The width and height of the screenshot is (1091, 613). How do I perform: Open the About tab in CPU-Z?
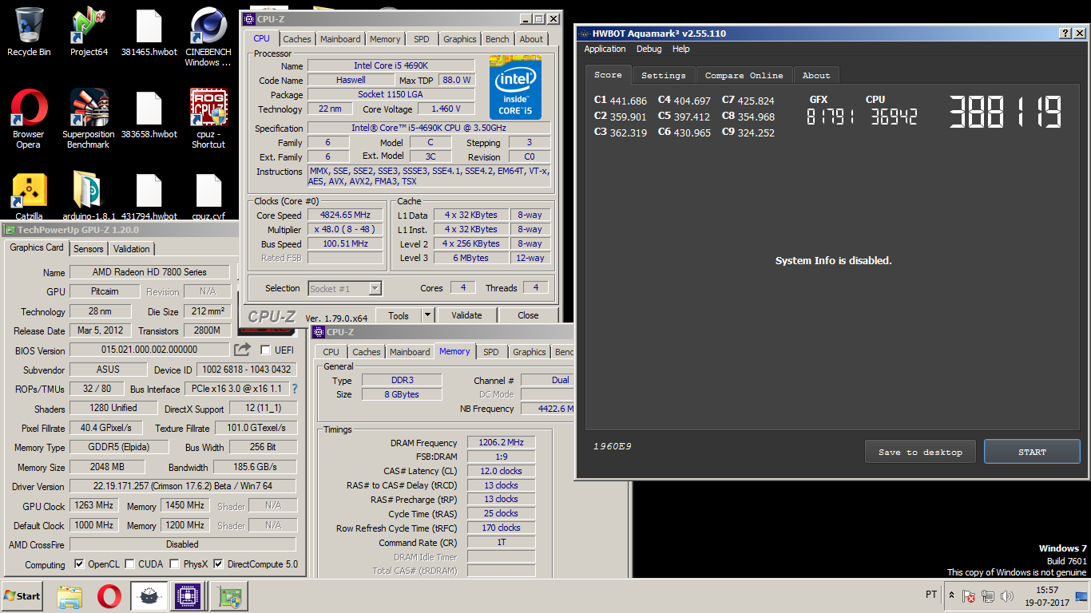531,39
